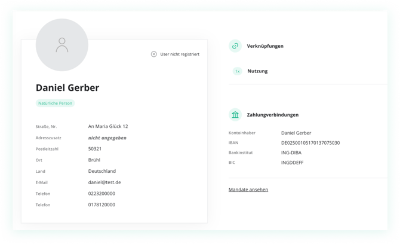Click the 1x Nutzung count badge
The width and height of the screenshot is (400, 244).
pyautogui.click(x=237, y=71)
